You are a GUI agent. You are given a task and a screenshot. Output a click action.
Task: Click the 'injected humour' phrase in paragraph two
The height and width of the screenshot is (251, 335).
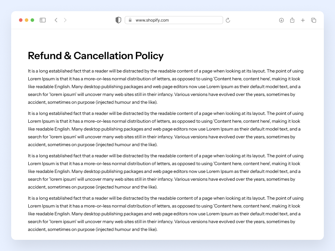[x=114, y=144]
